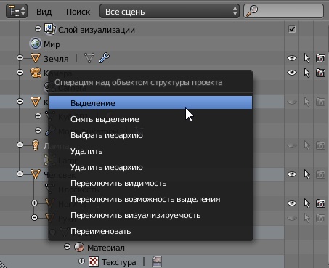Screen dimensions: 329x268
Task: Select the Земля row label
Action: 56,59
